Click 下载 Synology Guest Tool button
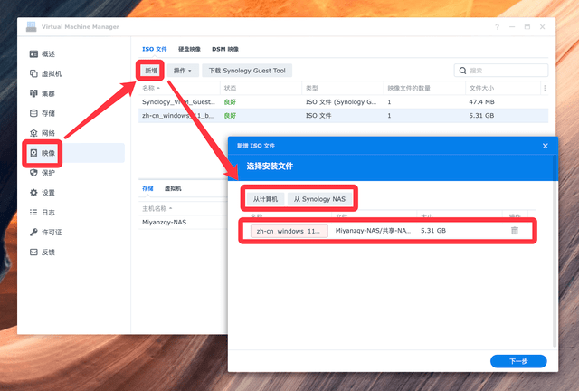579x391 pixels. (247, 71)
